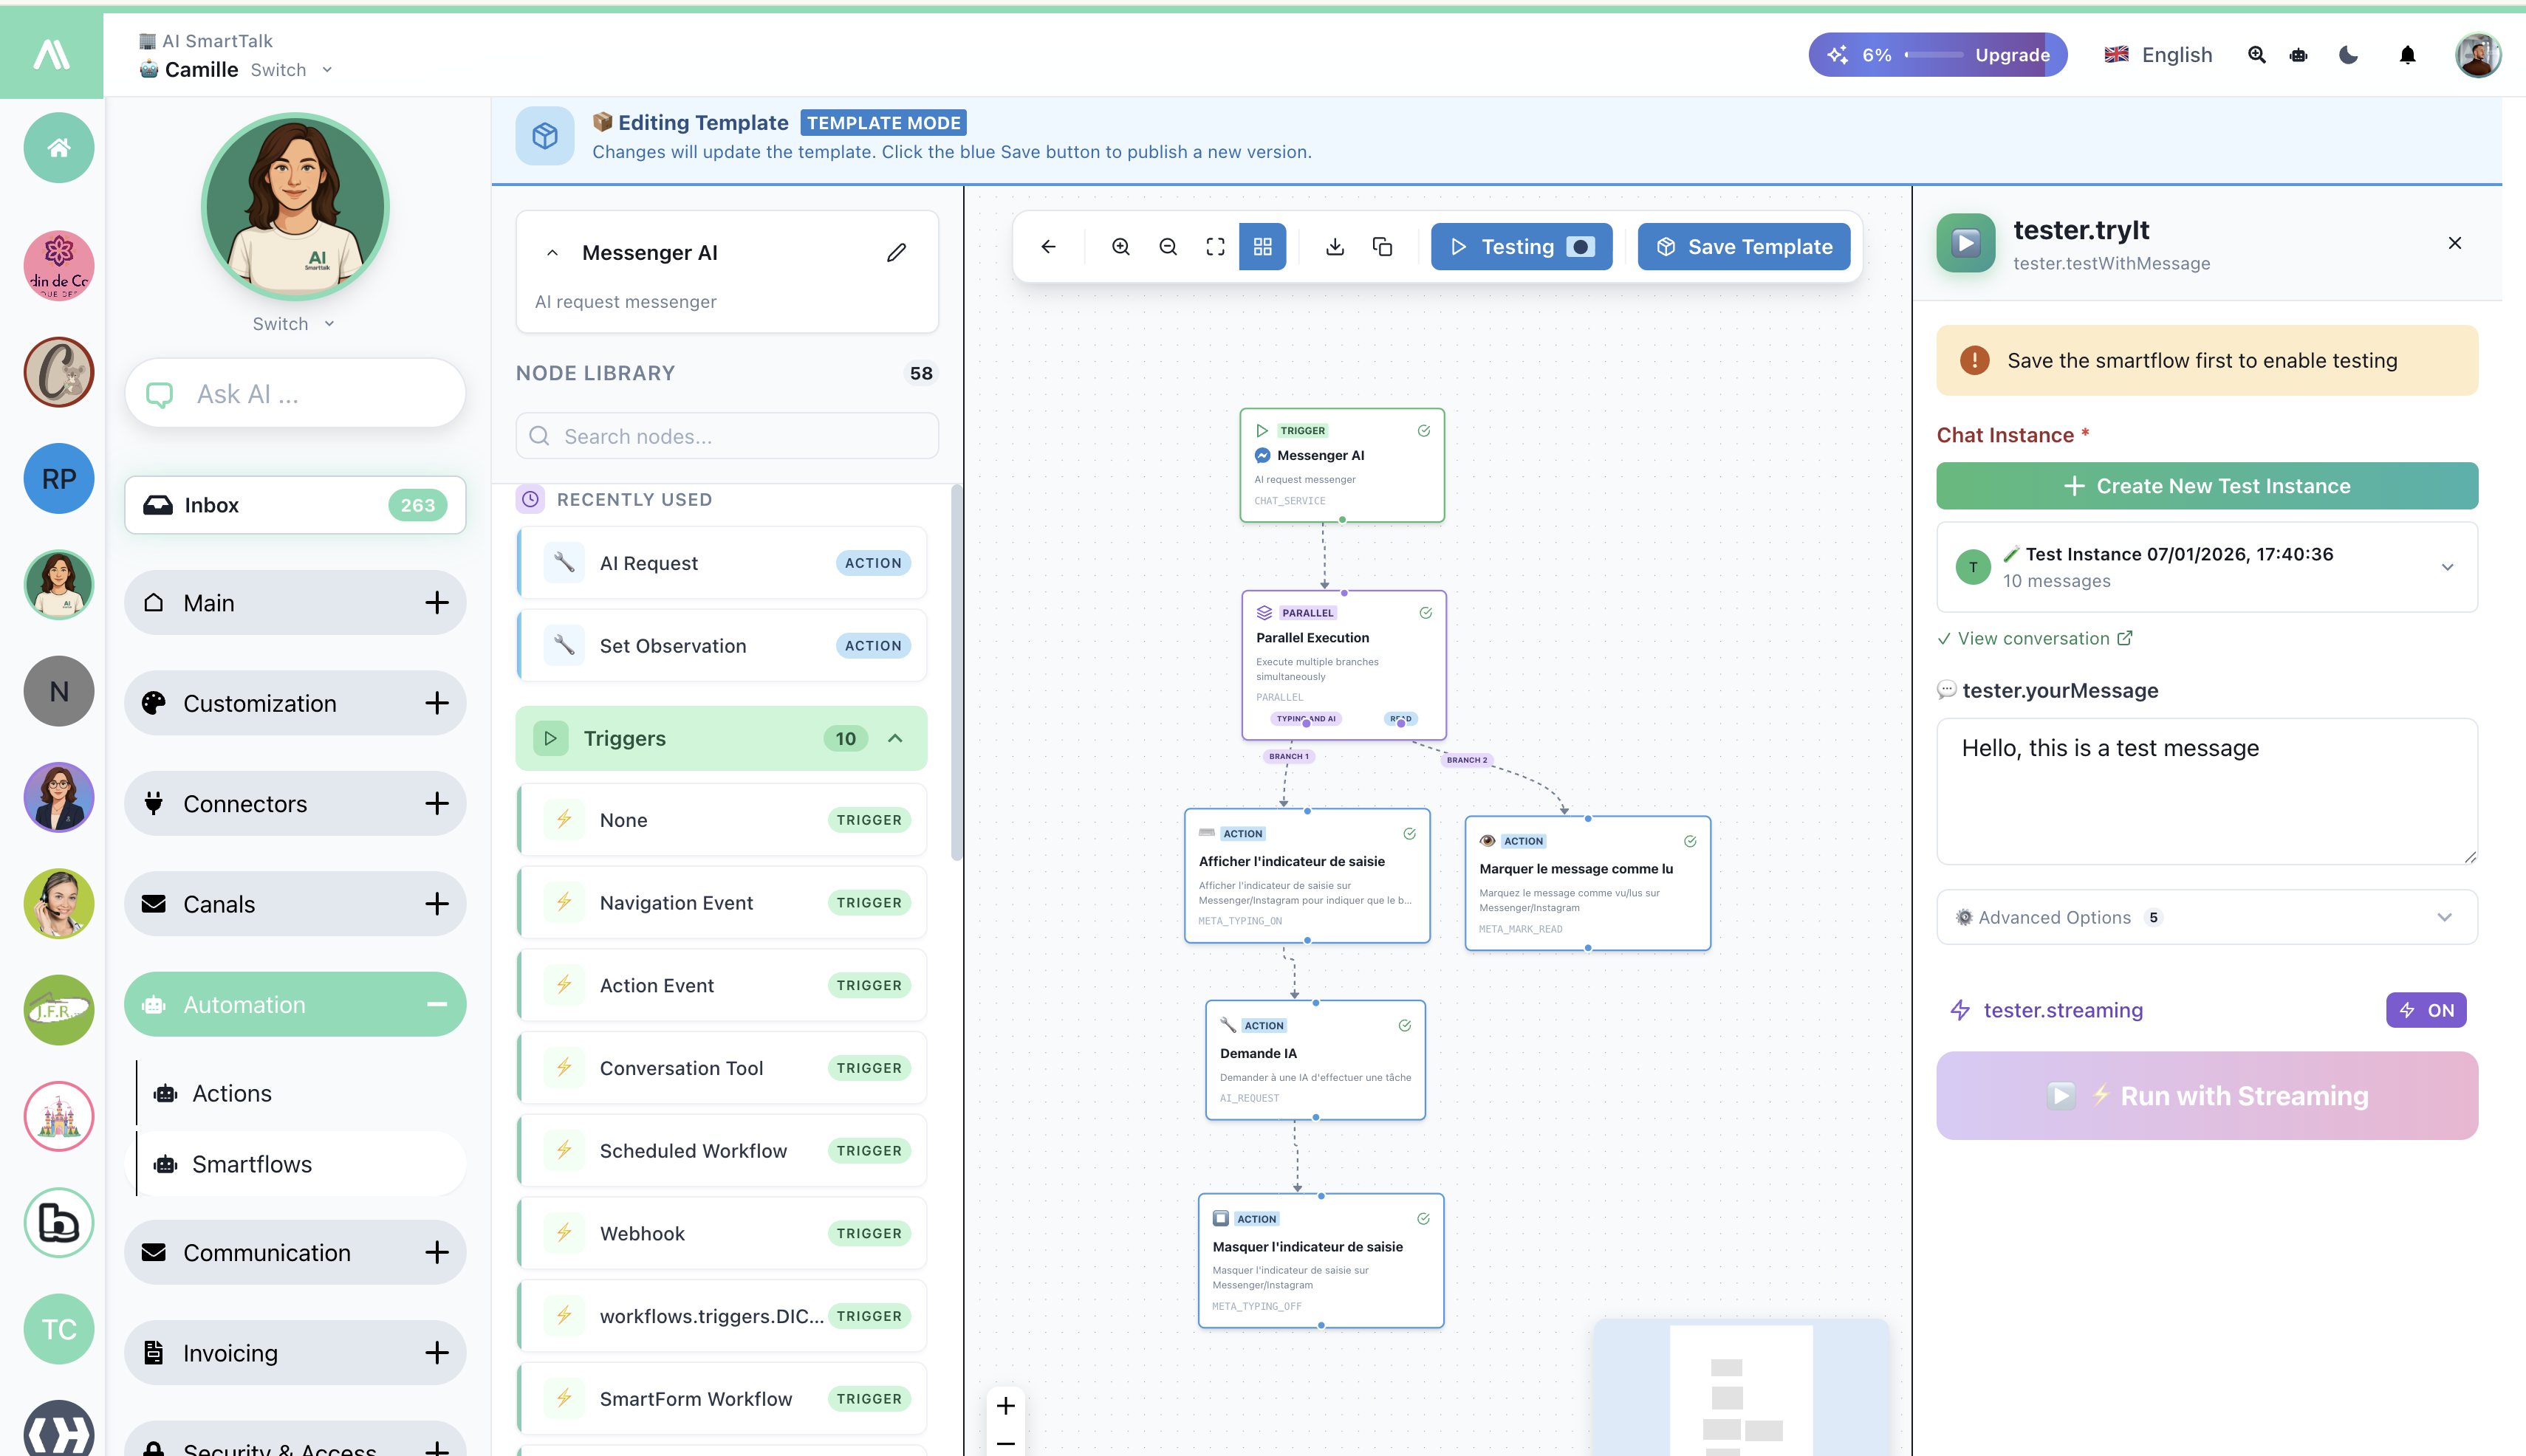Image resolution: width=2526 pixels, height=1456 pixels.
Task: Zoom in on the canvas
Action: [x=1120, y=246]
